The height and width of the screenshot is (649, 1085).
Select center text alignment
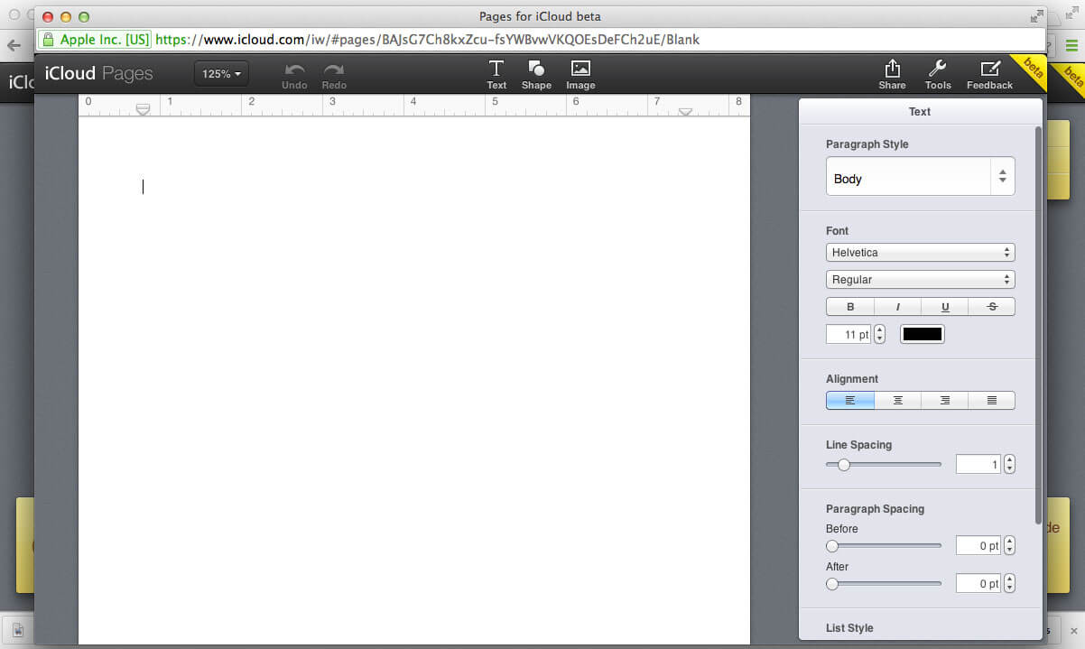coord(897,400)
